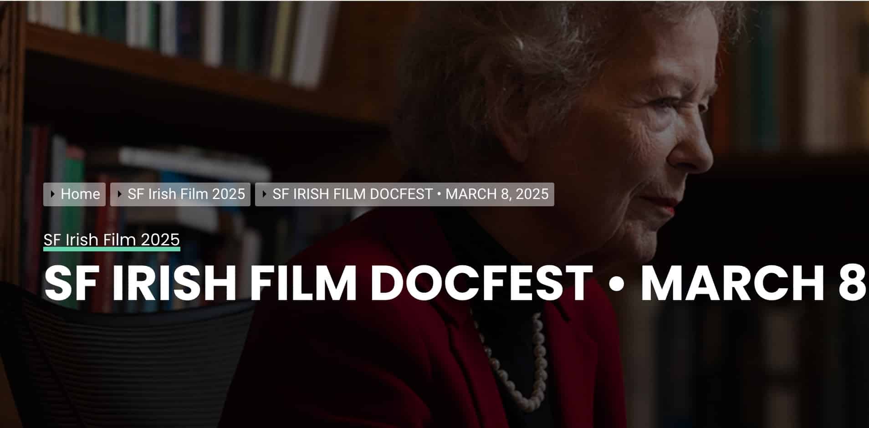This screenshot has height=428, width=869.
Task: Click the arrow icon before Home breadcrumb
Action: 53,194
